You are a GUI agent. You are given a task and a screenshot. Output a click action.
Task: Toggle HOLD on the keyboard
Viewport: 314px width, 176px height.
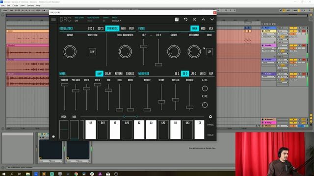210,135
